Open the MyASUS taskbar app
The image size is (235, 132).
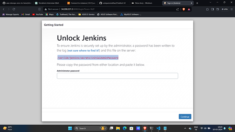click(x=138, y=128)
